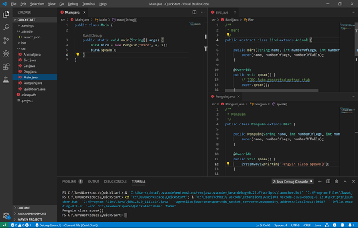Open launch.json in explorer
358x228 pixels.
(x=34, y=37)
